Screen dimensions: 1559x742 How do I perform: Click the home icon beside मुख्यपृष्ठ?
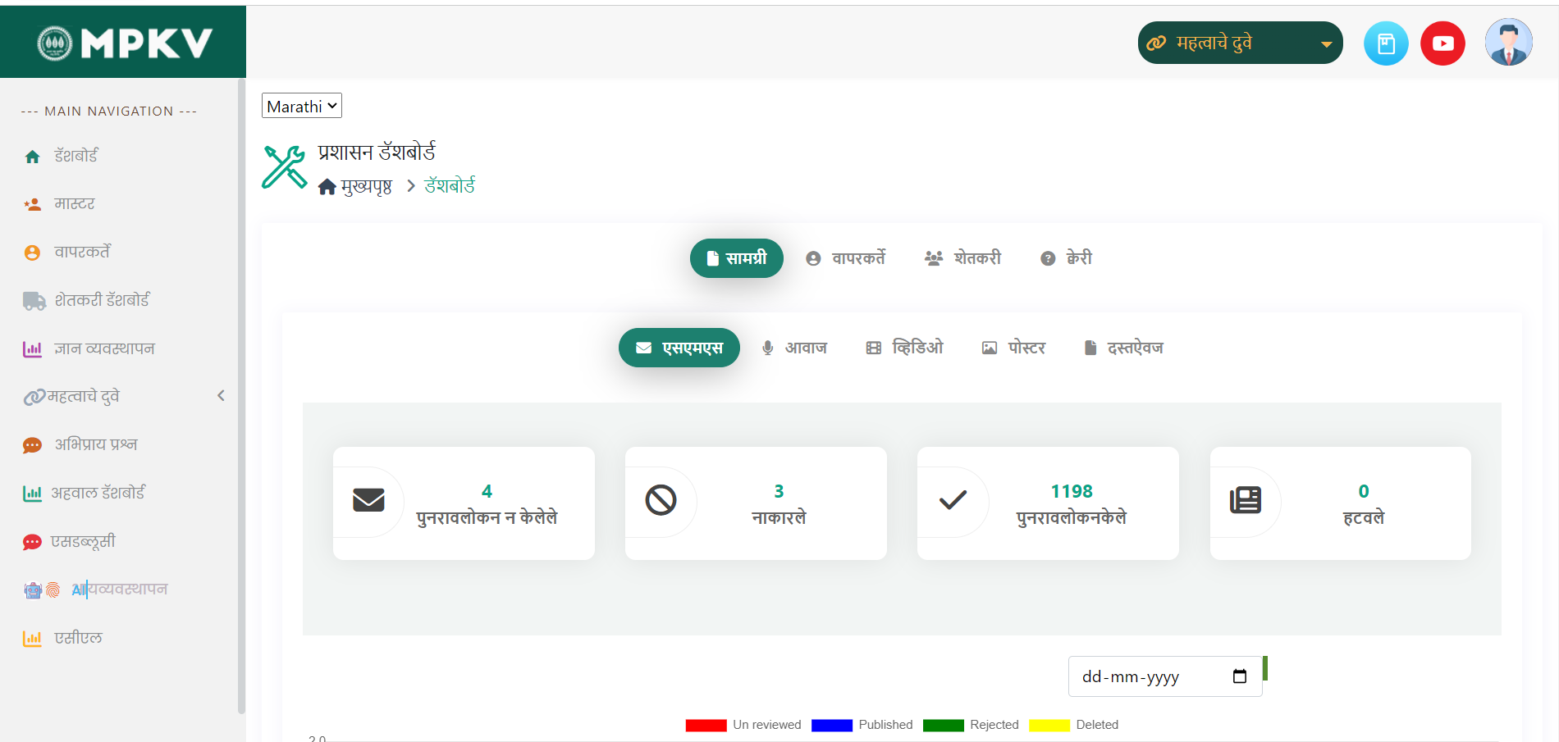pos(327,187)
